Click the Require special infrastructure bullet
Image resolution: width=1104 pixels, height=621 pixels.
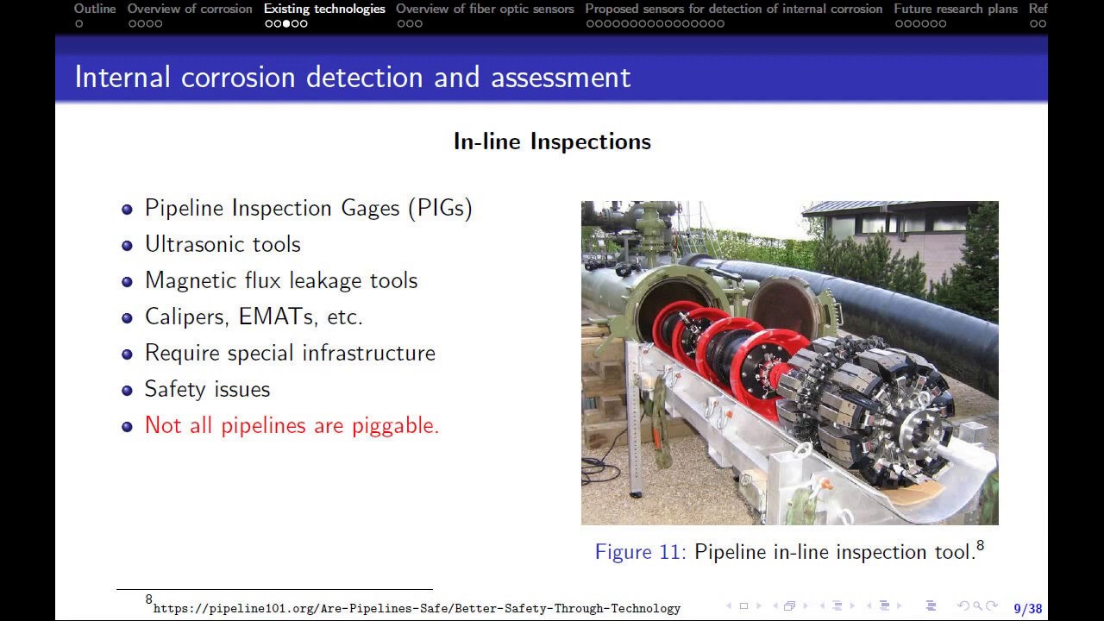(290, 353)
